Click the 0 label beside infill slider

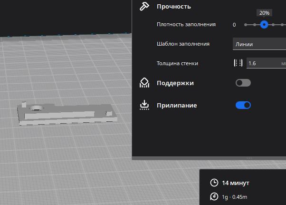click(x=234, y=25)
